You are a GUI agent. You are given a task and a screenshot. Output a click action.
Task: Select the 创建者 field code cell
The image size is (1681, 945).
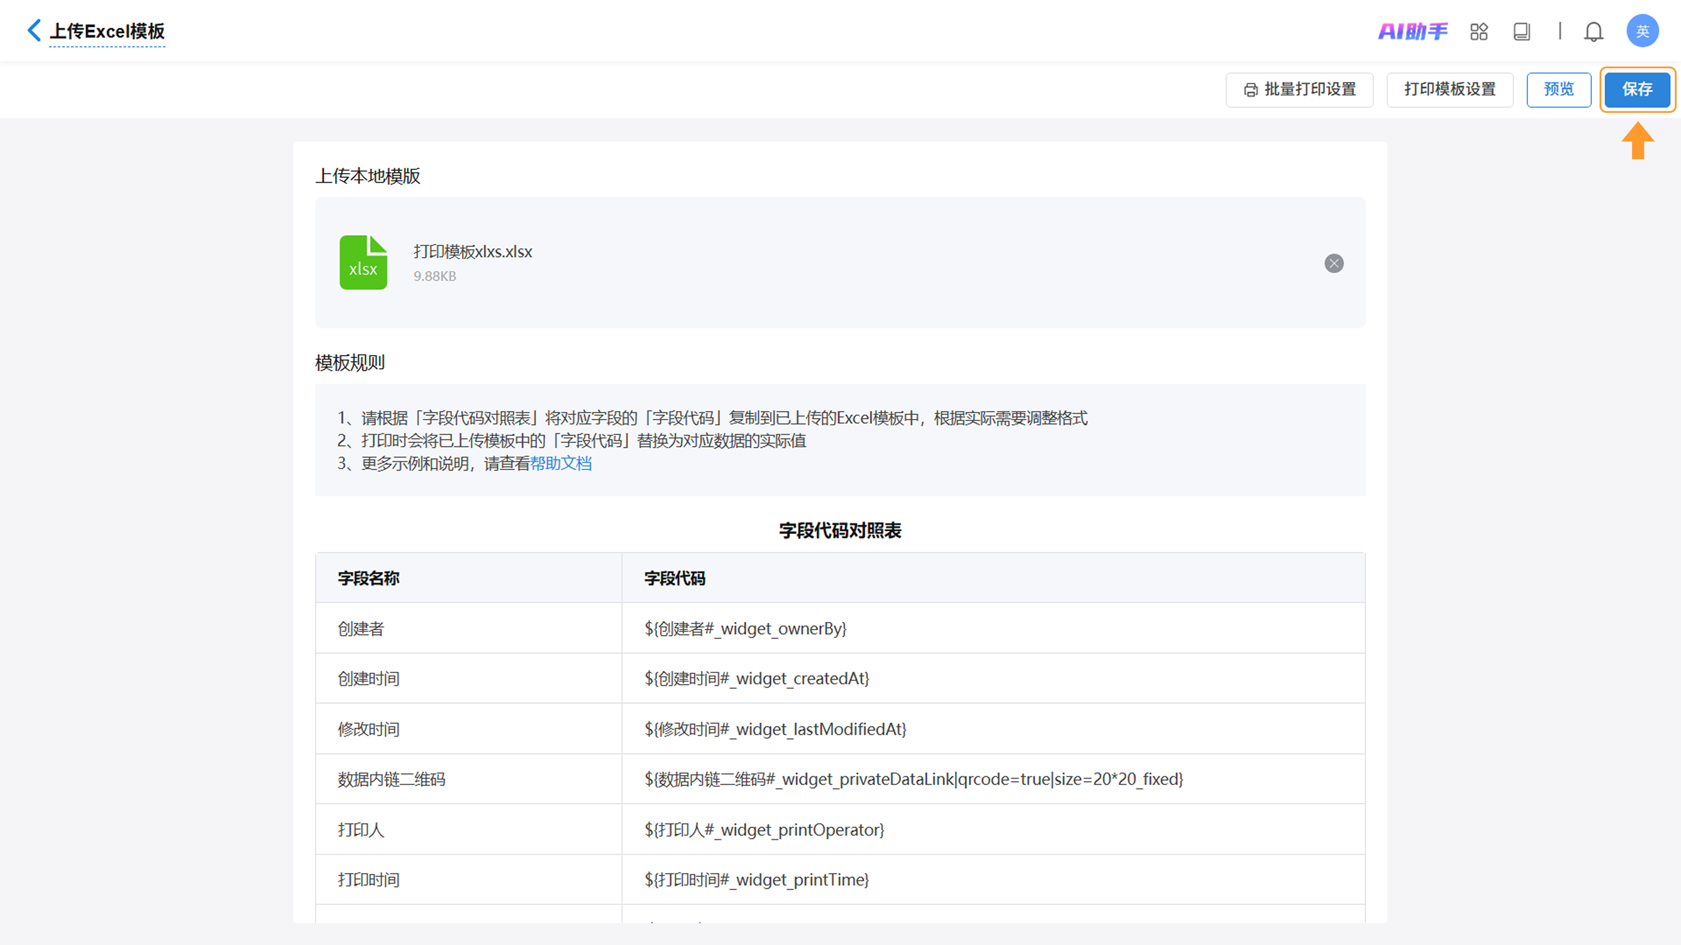click(x=745, y=629)
